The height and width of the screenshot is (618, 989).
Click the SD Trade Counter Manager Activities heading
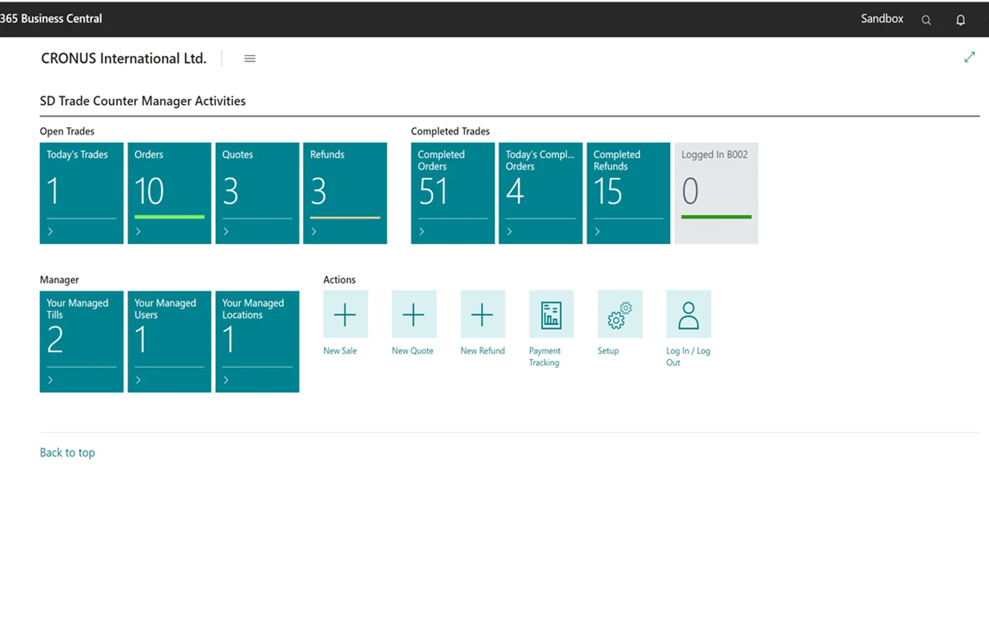143,101
